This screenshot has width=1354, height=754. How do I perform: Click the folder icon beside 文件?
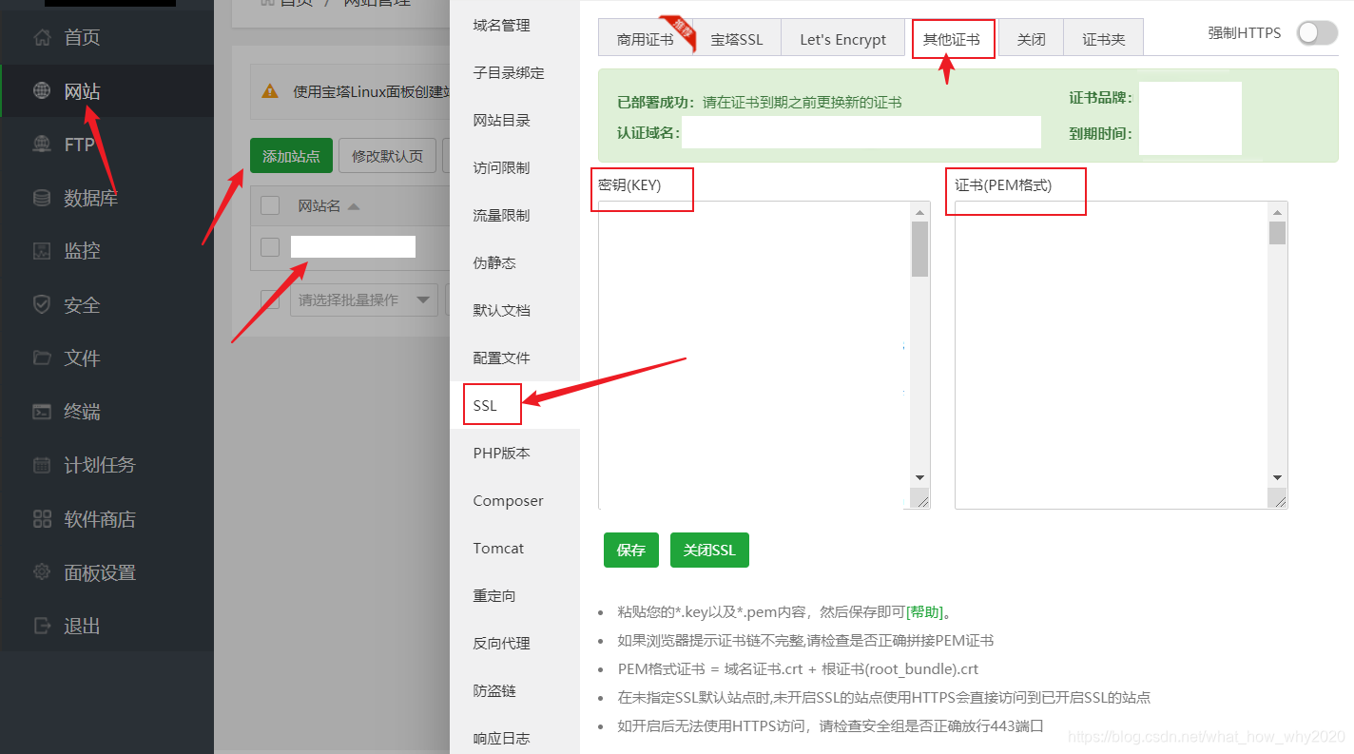coord(42,358)
